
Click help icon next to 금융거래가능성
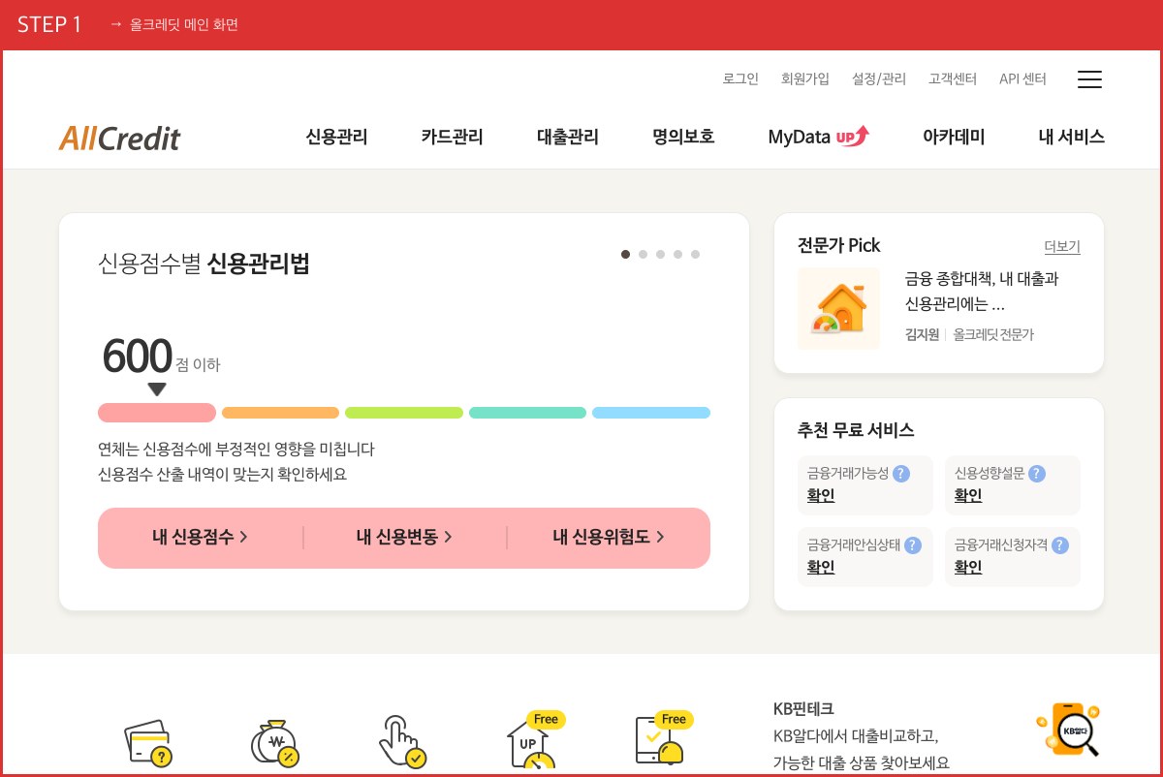pyautogui.click(x=901, y=474)
